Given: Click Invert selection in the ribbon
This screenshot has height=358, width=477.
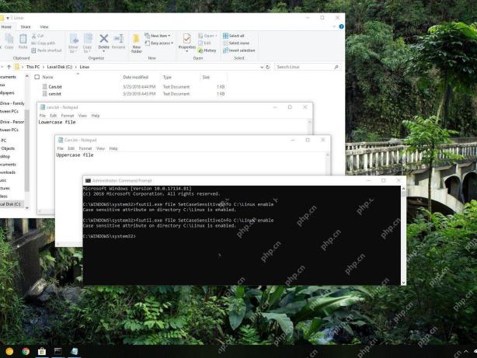Looking at the screenshot, I should coord(239,50).
